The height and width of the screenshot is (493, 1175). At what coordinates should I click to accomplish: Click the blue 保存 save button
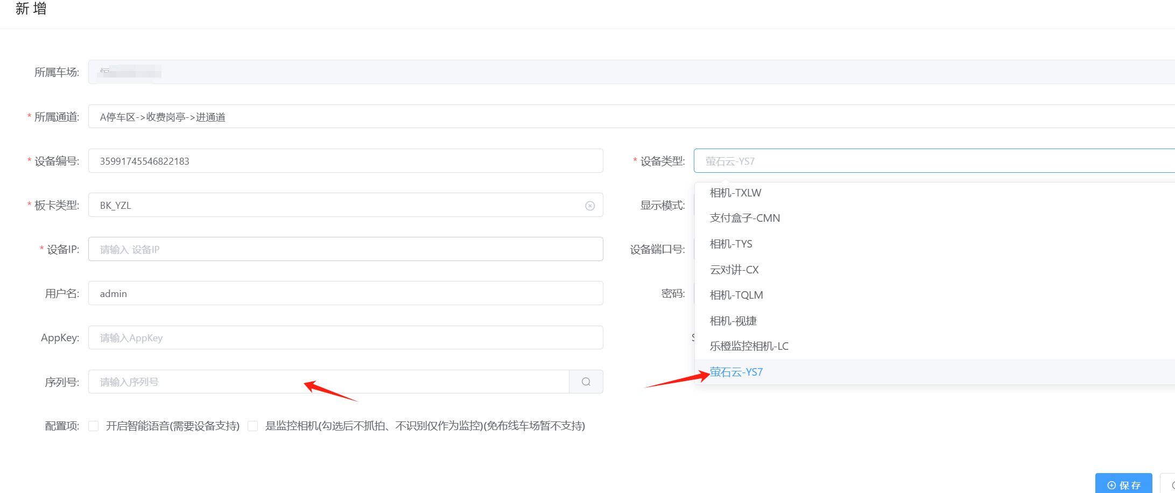(1123, 484)
